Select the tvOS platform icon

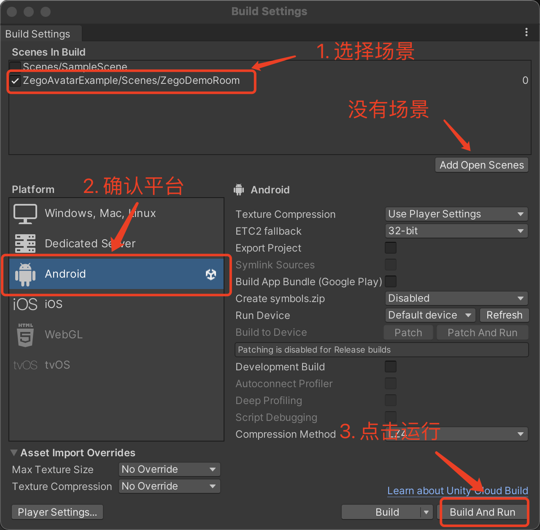(25, 365)
